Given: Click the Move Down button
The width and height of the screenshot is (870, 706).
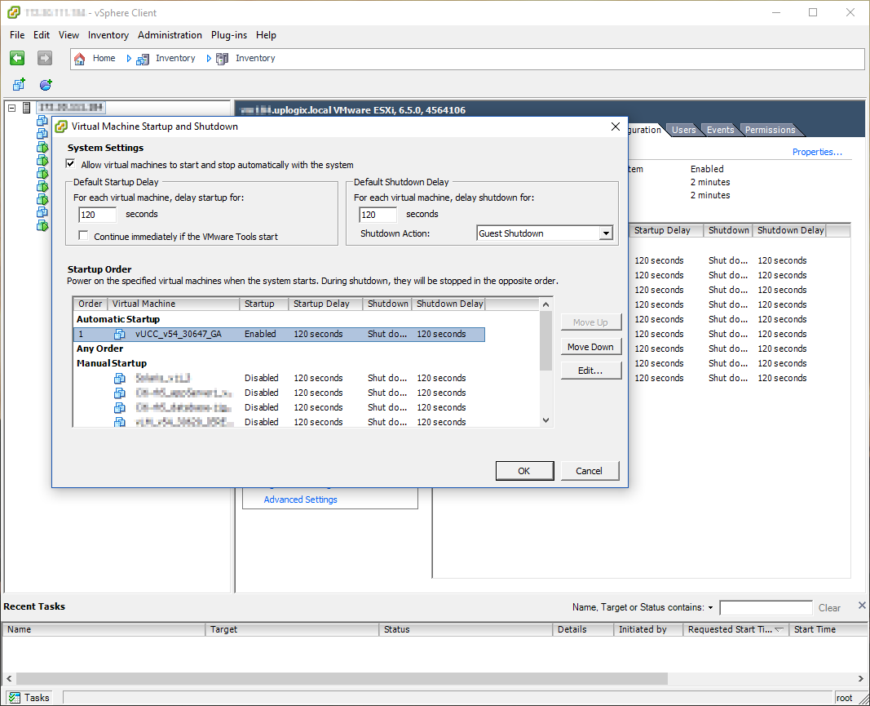Looking at the screenshot, I should [x=590, y=347].
